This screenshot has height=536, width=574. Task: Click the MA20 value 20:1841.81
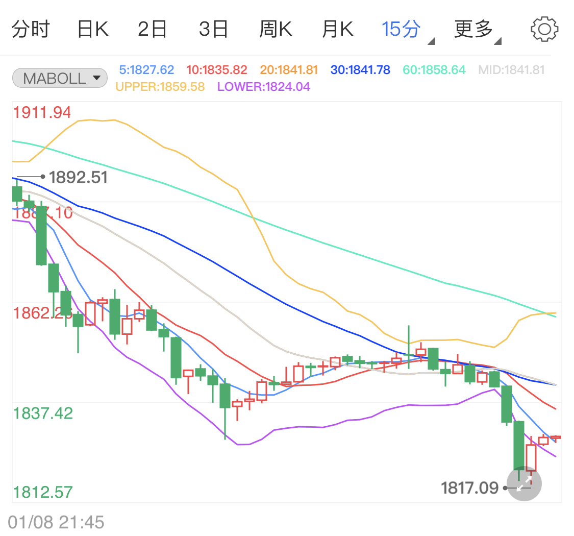(289, 69)
